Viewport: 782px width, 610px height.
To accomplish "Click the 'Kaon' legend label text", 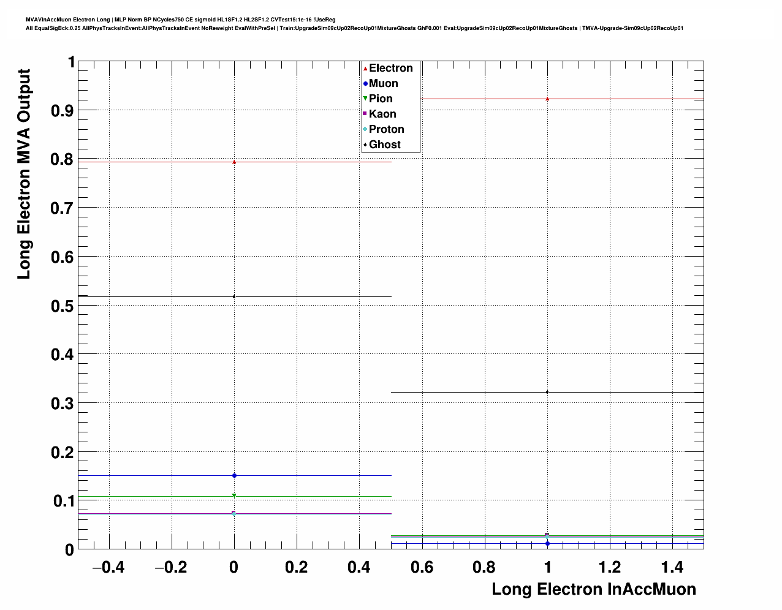I will [x=382, y=114].
